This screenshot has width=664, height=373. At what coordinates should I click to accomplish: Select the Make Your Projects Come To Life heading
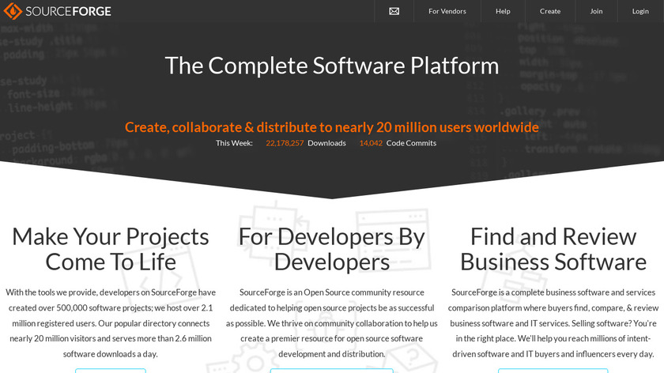(111, 248)
